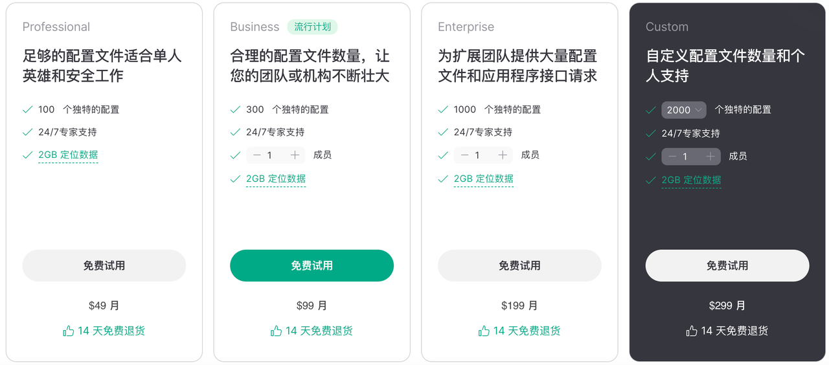Click thumbs-up icon under Professional plan

(69, 331)
